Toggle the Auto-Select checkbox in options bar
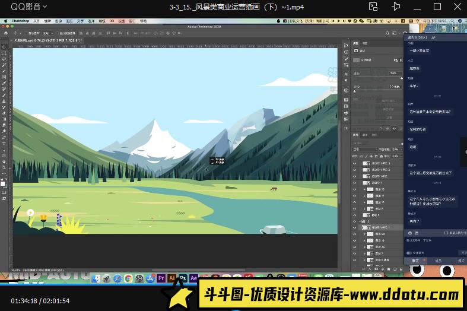Viewport: 467px width, 311px height. click(26, 33)
